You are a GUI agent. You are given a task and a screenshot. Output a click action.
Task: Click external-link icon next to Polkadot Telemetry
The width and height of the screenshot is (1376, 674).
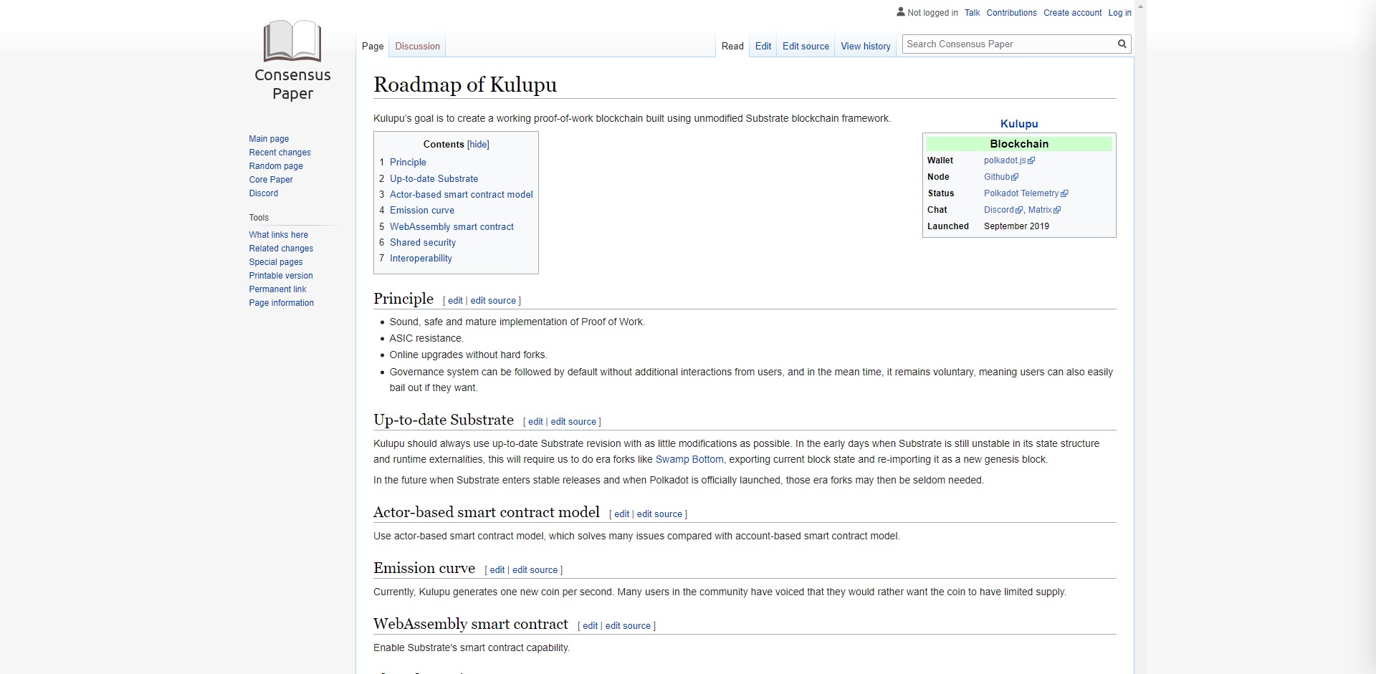(1064, 194)
